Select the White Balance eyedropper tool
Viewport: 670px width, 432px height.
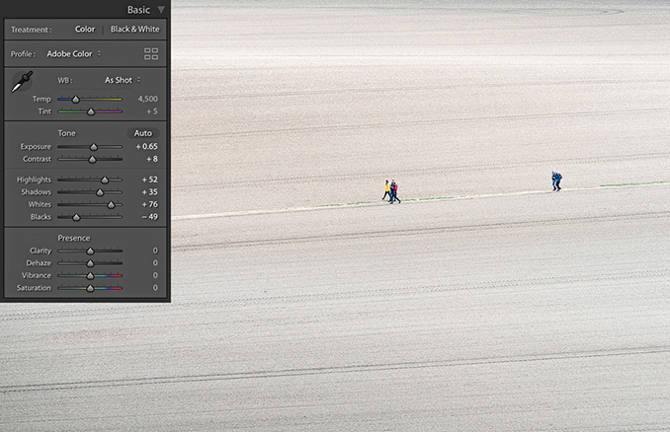[x=21, y=83]
